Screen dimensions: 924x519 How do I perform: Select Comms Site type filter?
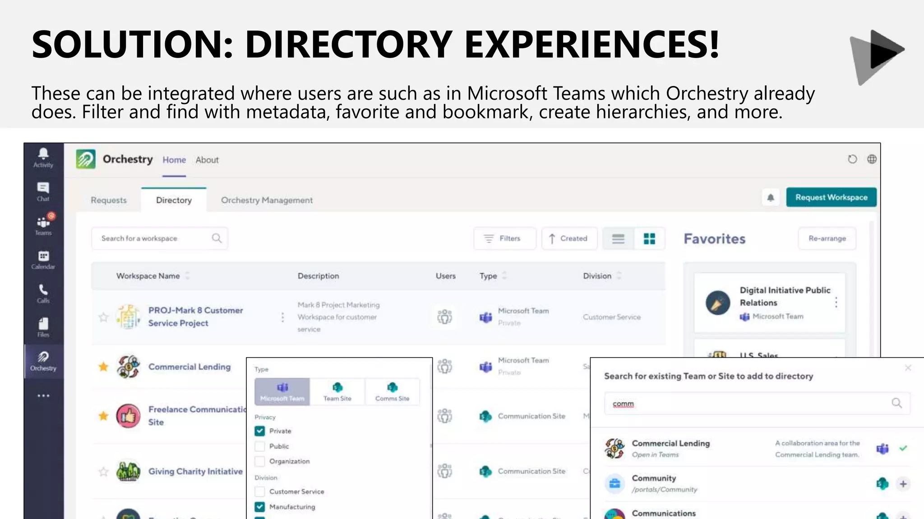[392, 392]
